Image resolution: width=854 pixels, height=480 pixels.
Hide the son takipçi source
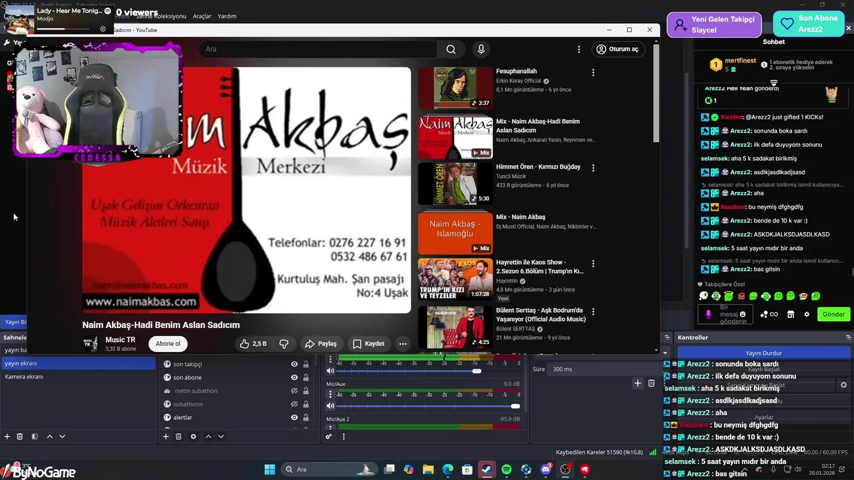pyautogui.click(x=294, y=364)
